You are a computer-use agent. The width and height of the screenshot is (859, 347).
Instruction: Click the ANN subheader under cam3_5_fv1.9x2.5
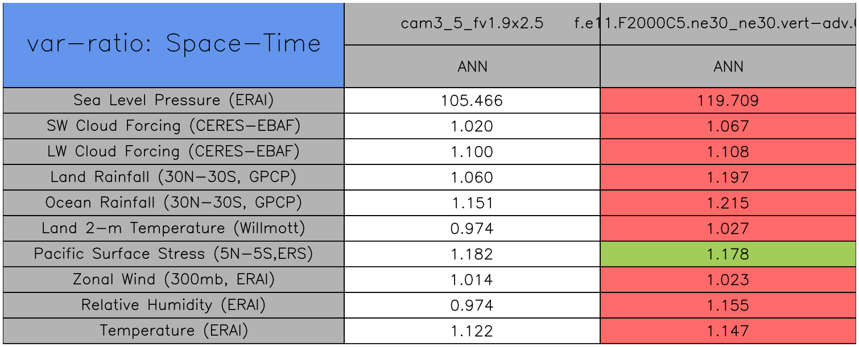tap(472, 67)
